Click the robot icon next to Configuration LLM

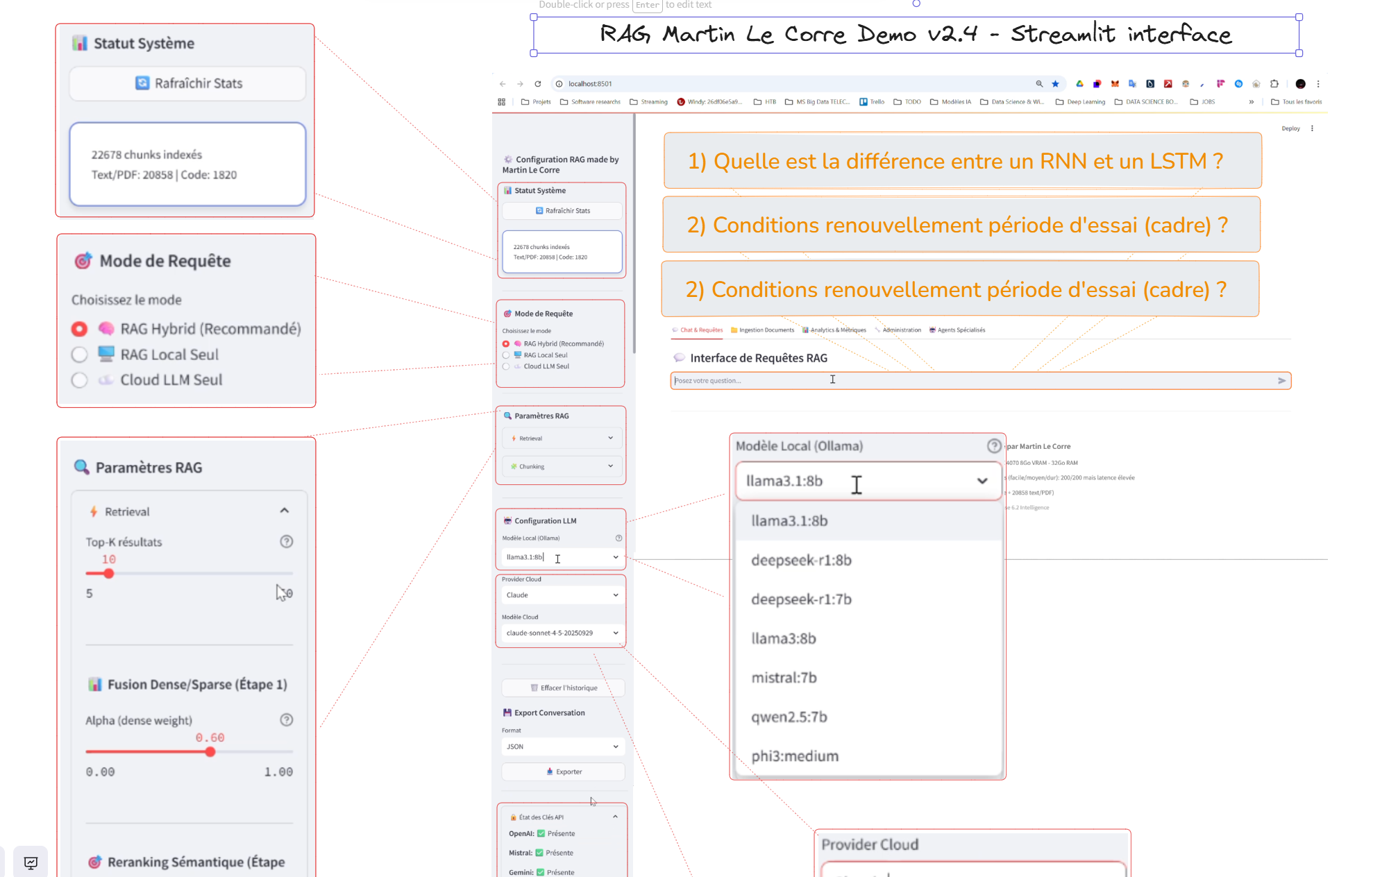click(x=506, y=520)
